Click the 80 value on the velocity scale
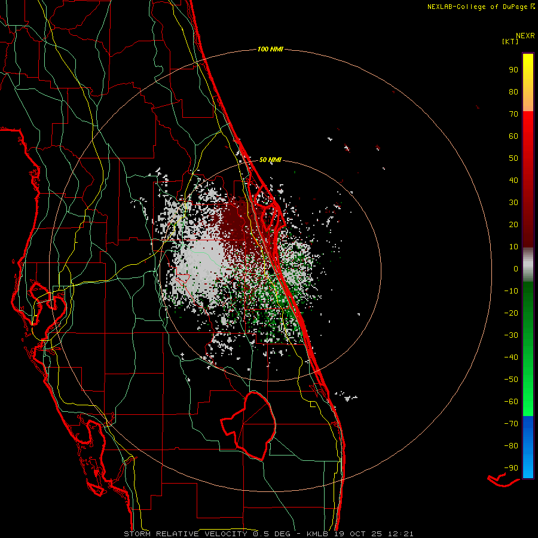Viewport: 538px width, 538px height. 513,92
